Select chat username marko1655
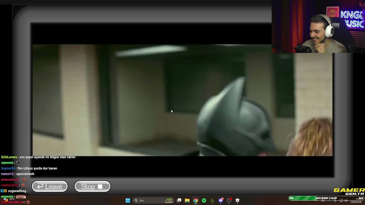The image size is (365, 205). 10,185
